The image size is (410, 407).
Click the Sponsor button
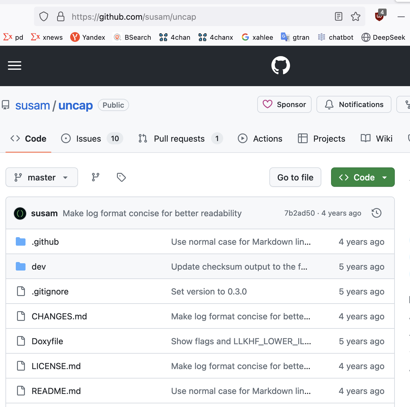(285, 104)
